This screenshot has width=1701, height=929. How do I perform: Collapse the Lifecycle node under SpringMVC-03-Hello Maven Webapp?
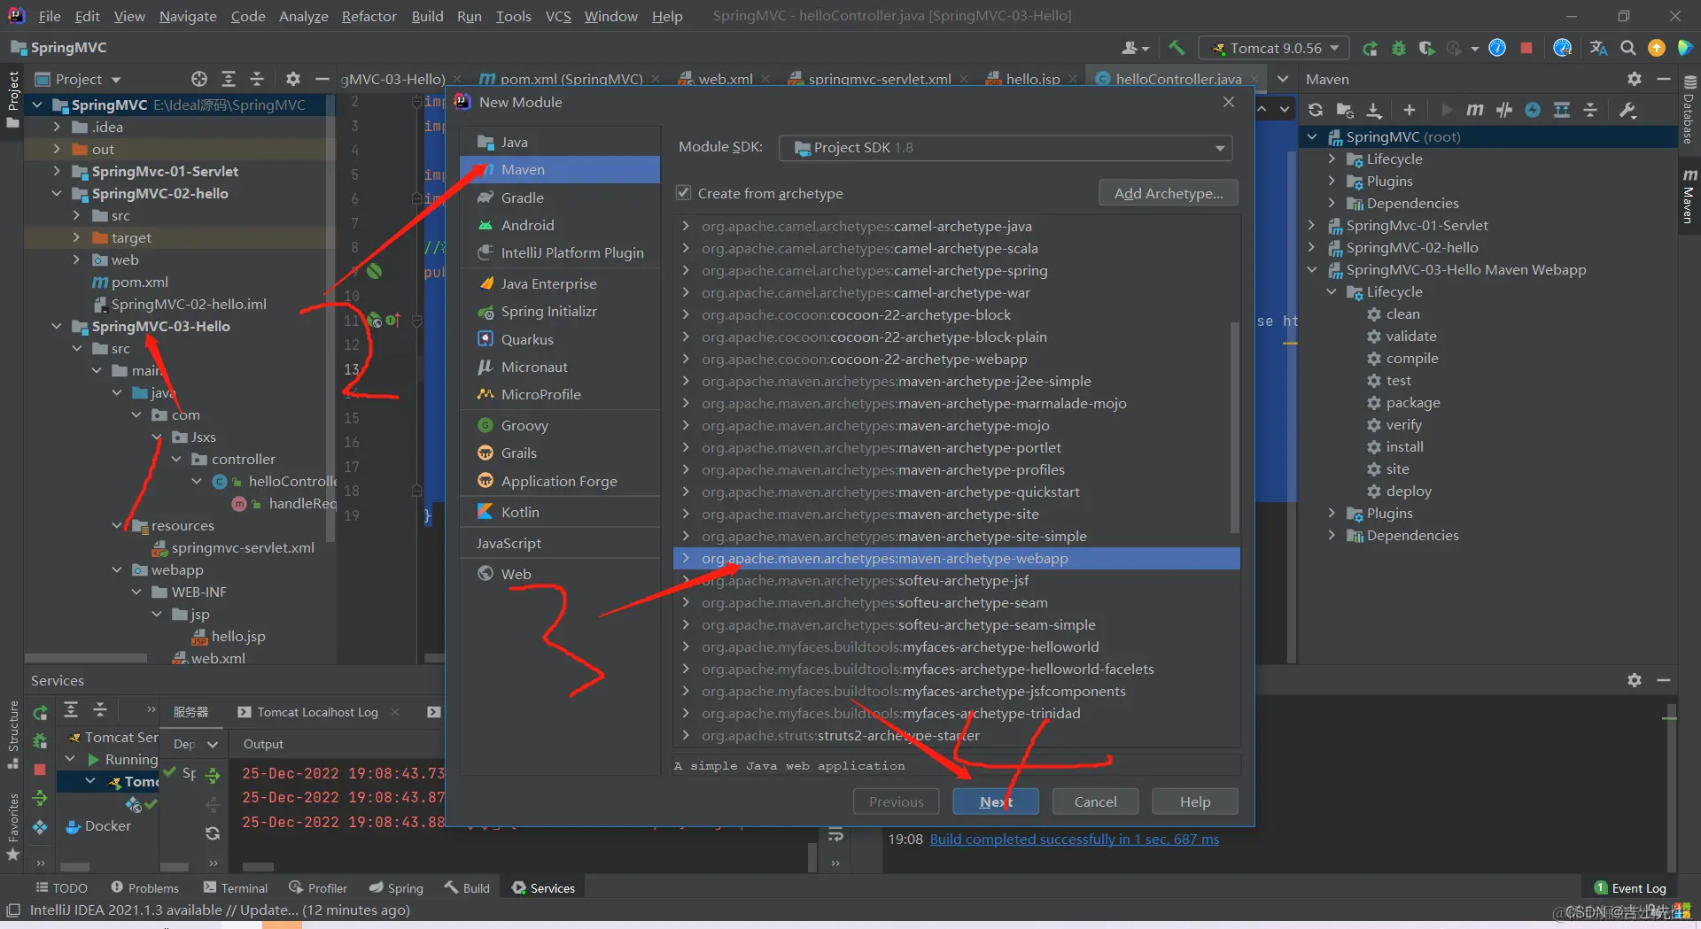[x=1332, y=292]
